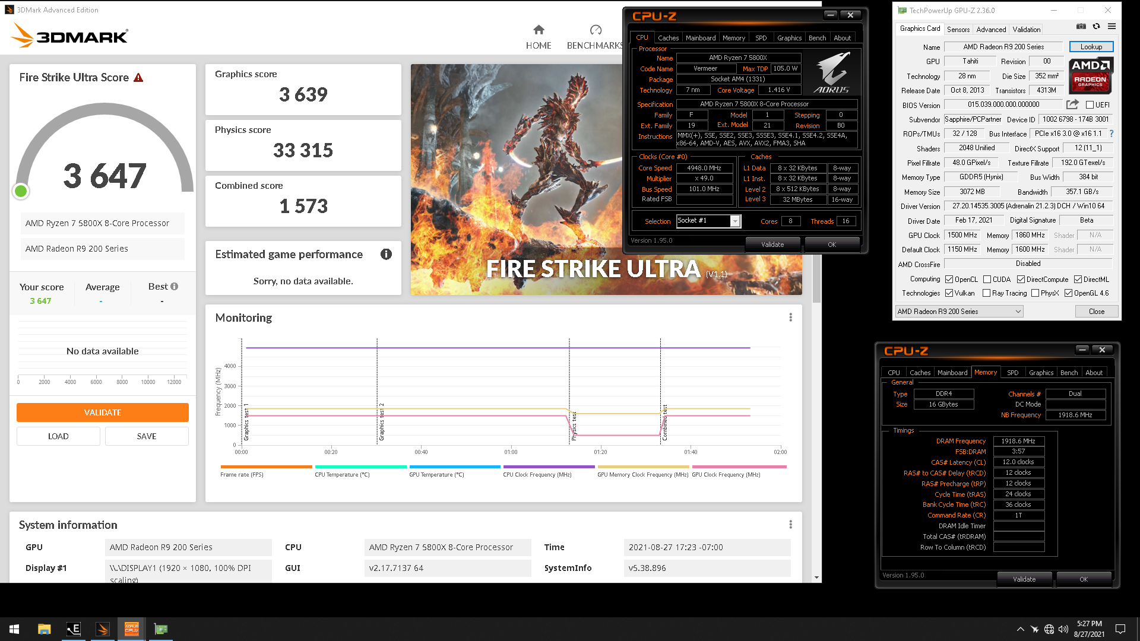This screenshot has height=641, width=1140.
Task: Open the Monitoring panel three-dot menu
Action: tap(790, 318)
